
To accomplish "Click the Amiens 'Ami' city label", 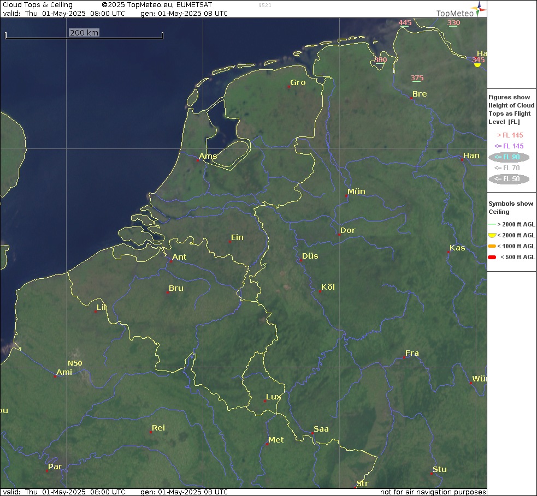I will (64, 372).
